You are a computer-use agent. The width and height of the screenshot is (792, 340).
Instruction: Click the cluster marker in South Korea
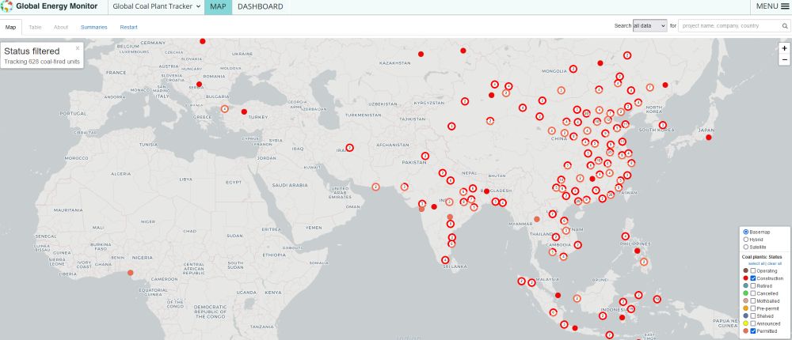(x=663, y=125)
